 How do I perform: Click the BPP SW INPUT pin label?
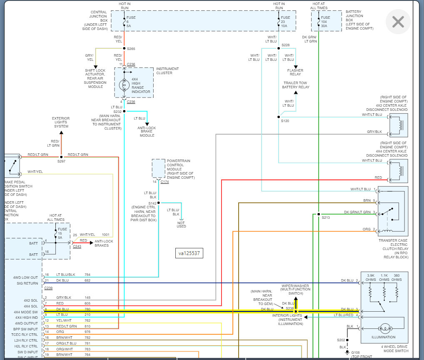(25, 329)
